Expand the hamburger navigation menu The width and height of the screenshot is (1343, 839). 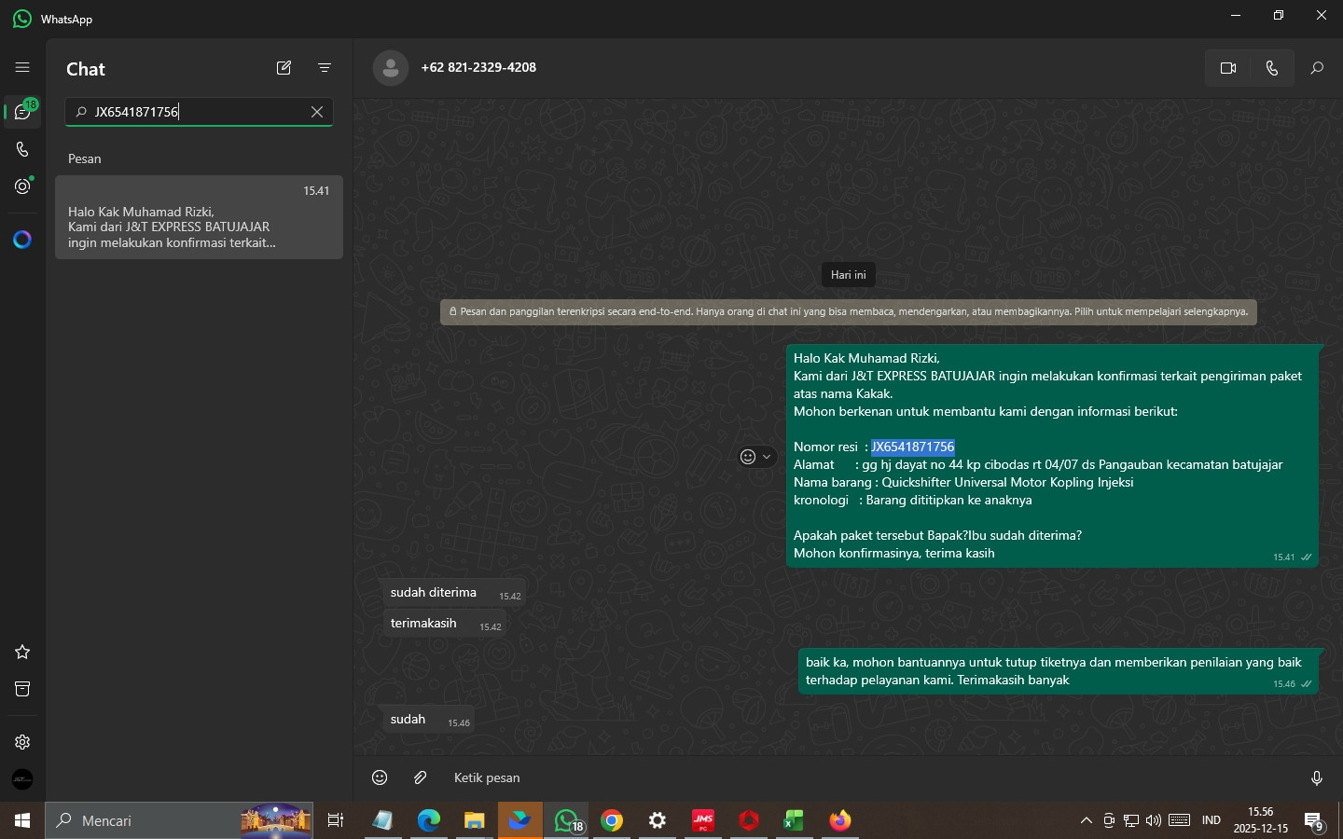click(x=22, y=67)
